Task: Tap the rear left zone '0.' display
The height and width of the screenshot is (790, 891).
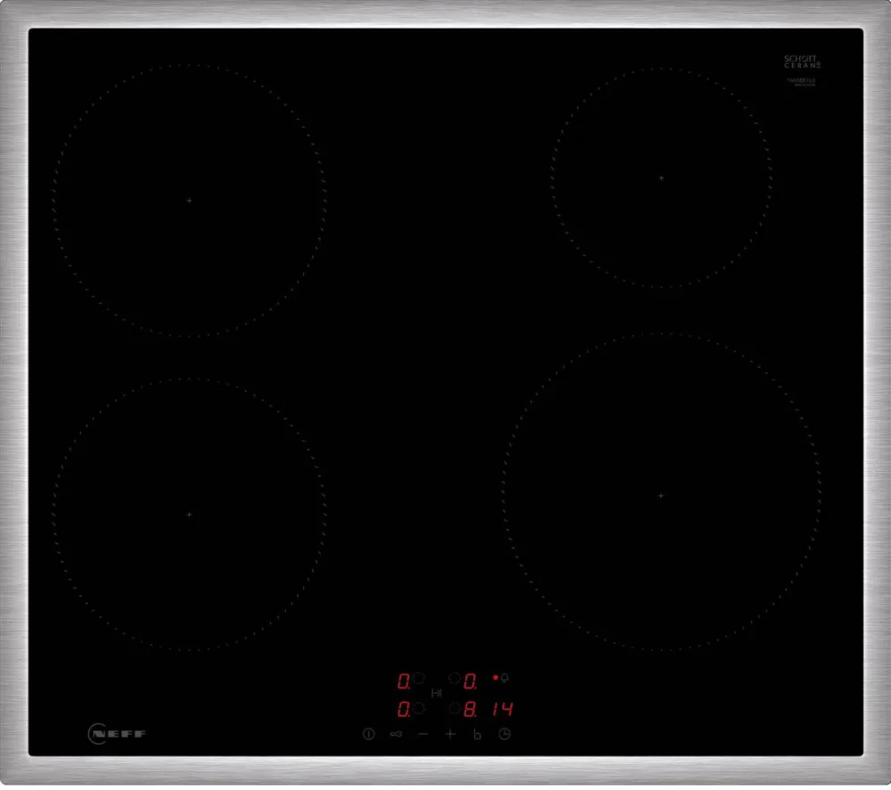Action: tap(404, 681)
